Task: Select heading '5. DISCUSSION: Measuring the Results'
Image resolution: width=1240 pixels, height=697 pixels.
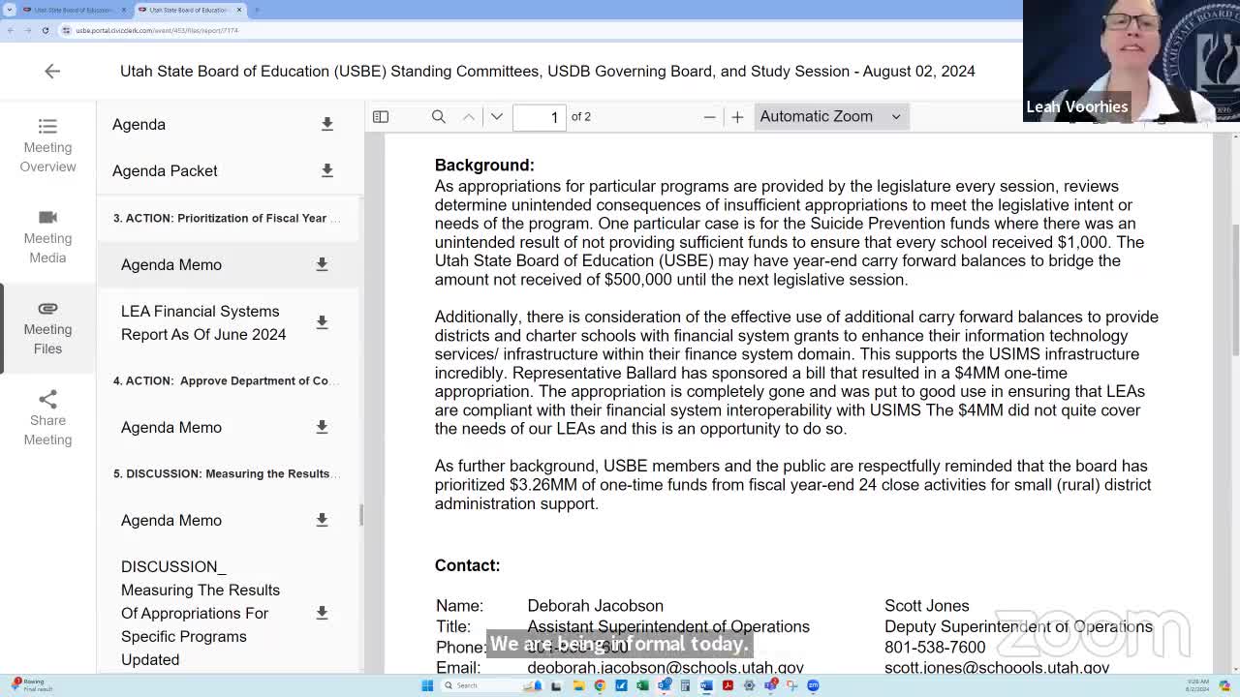Action: pyautogui.click(x=227, y=473)
